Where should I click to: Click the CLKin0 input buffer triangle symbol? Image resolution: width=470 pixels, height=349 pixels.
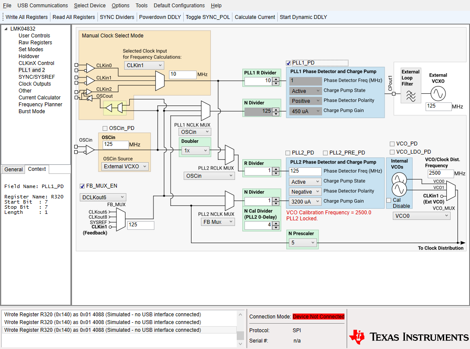[90, 68]
